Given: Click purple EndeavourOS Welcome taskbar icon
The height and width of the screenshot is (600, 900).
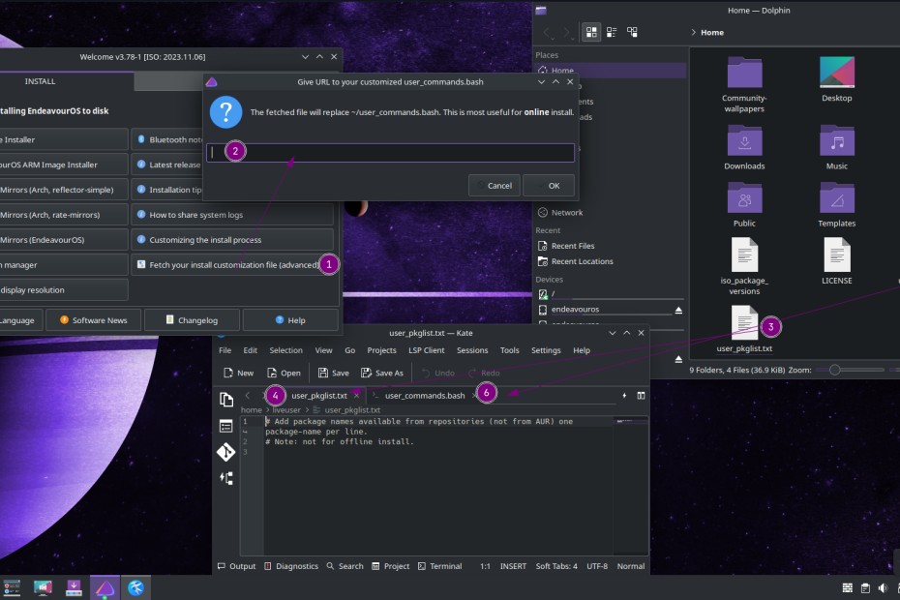Looking at the screenshot, I should [x=105, y=587].
